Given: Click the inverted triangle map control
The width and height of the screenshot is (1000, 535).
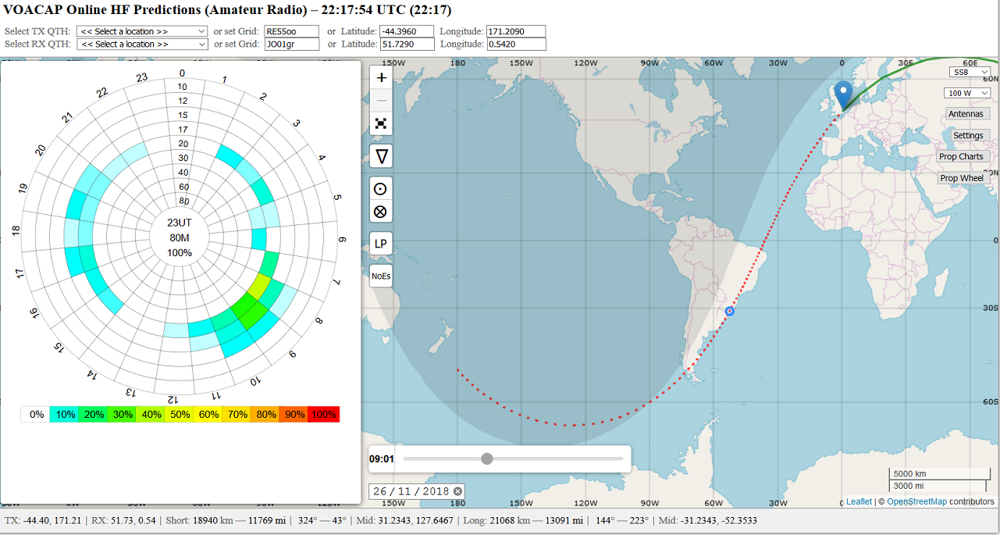Looking at the screenshot, I should [381, 157].
